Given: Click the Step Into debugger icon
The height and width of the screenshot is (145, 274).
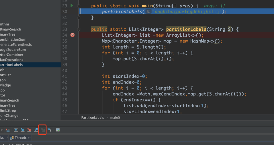Looking at the screenshot, I should [x=23, y=130].
